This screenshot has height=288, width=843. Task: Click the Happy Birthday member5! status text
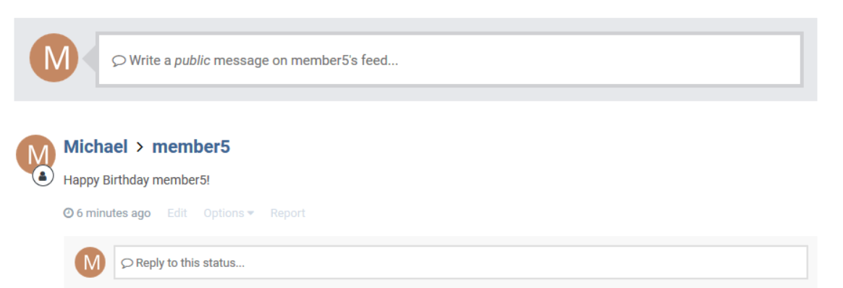pos(137,180)
